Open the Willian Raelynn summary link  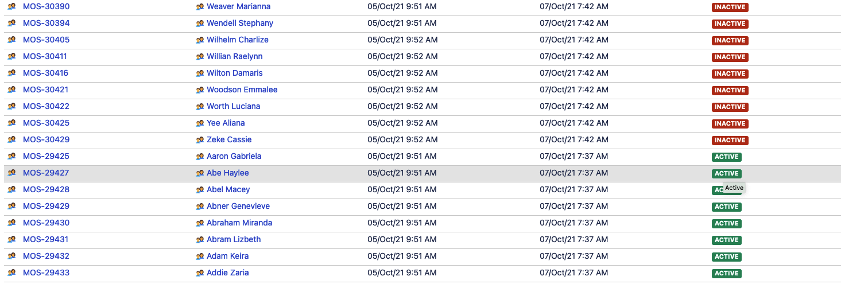(x=235, y=57)
